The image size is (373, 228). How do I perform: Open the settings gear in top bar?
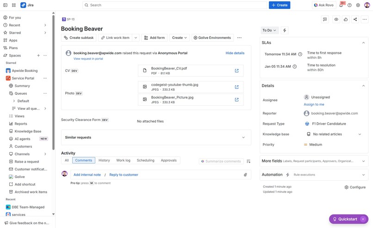(358, 5)
